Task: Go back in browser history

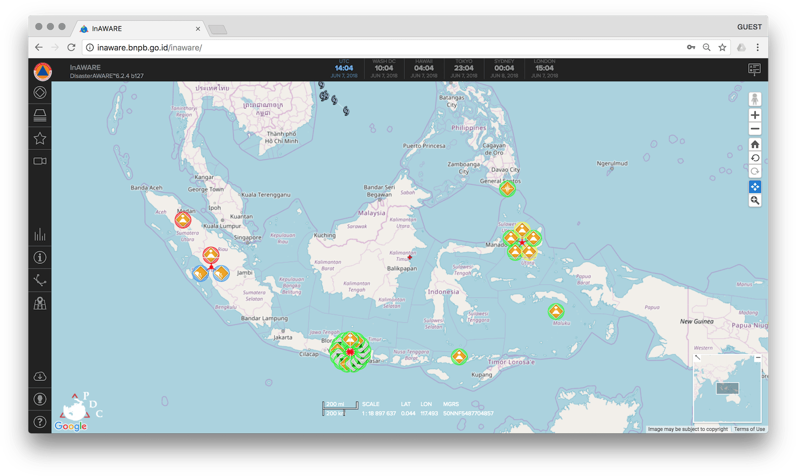Action: pyautogui.click(x=39, y=47)
